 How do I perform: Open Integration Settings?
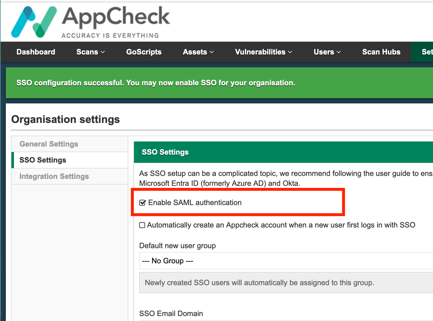54,176
